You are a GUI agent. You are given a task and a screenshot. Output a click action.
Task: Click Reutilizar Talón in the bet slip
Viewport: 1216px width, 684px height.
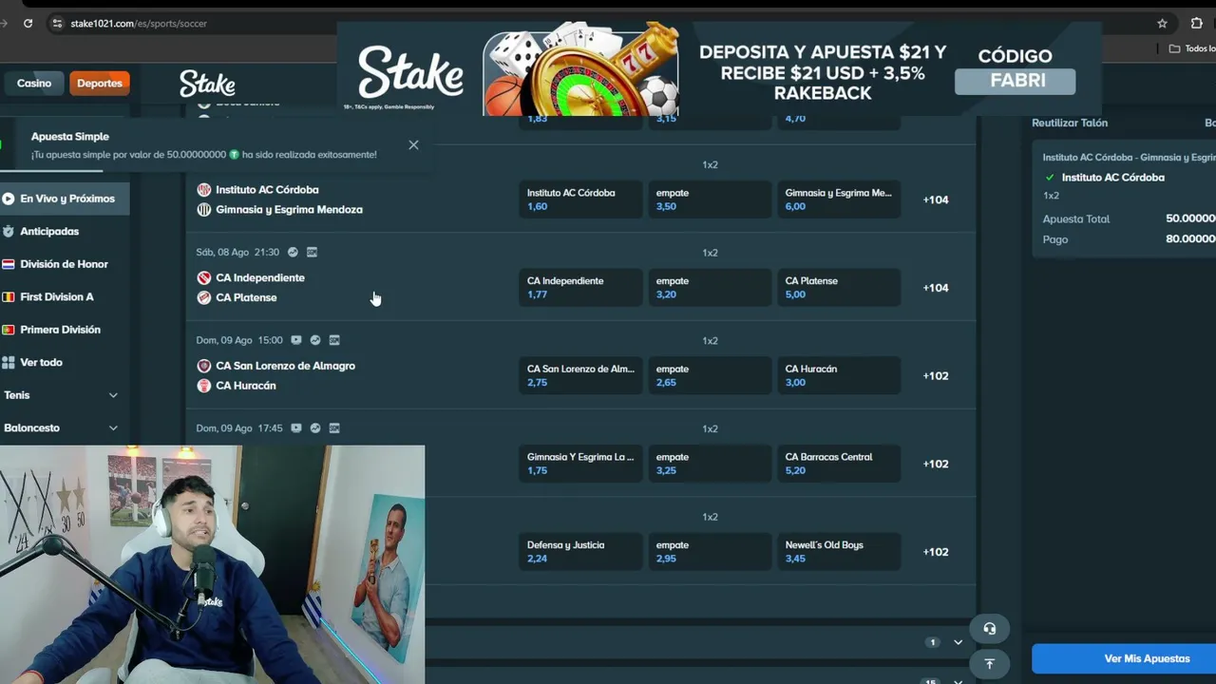tap(1070, 123)
